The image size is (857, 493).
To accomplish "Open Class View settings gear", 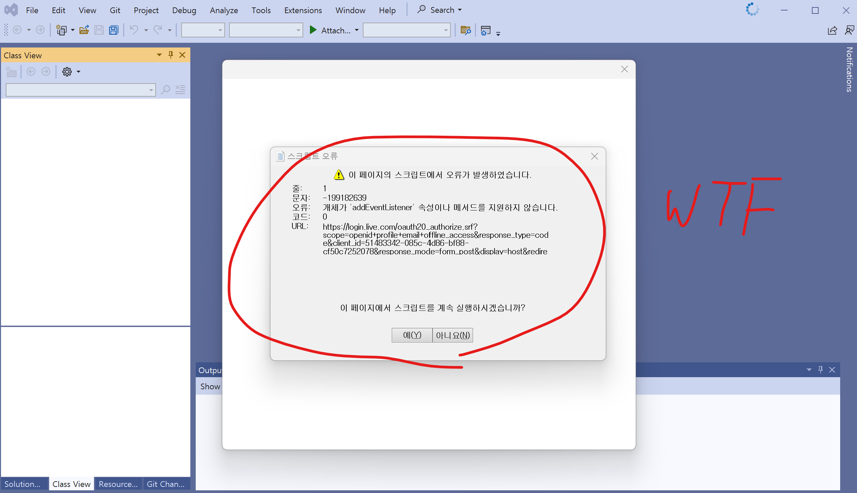I will (67, 72).
